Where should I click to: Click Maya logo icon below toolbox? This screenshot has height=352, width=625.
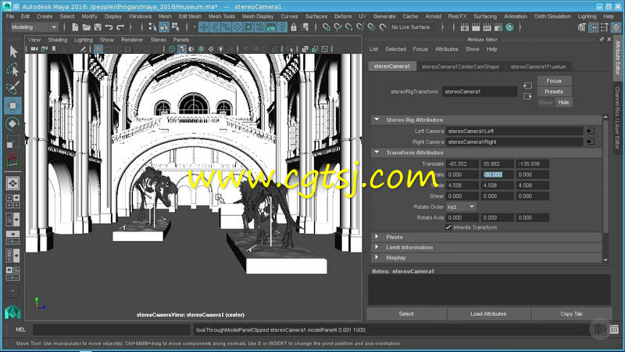(x=12, y=311)
